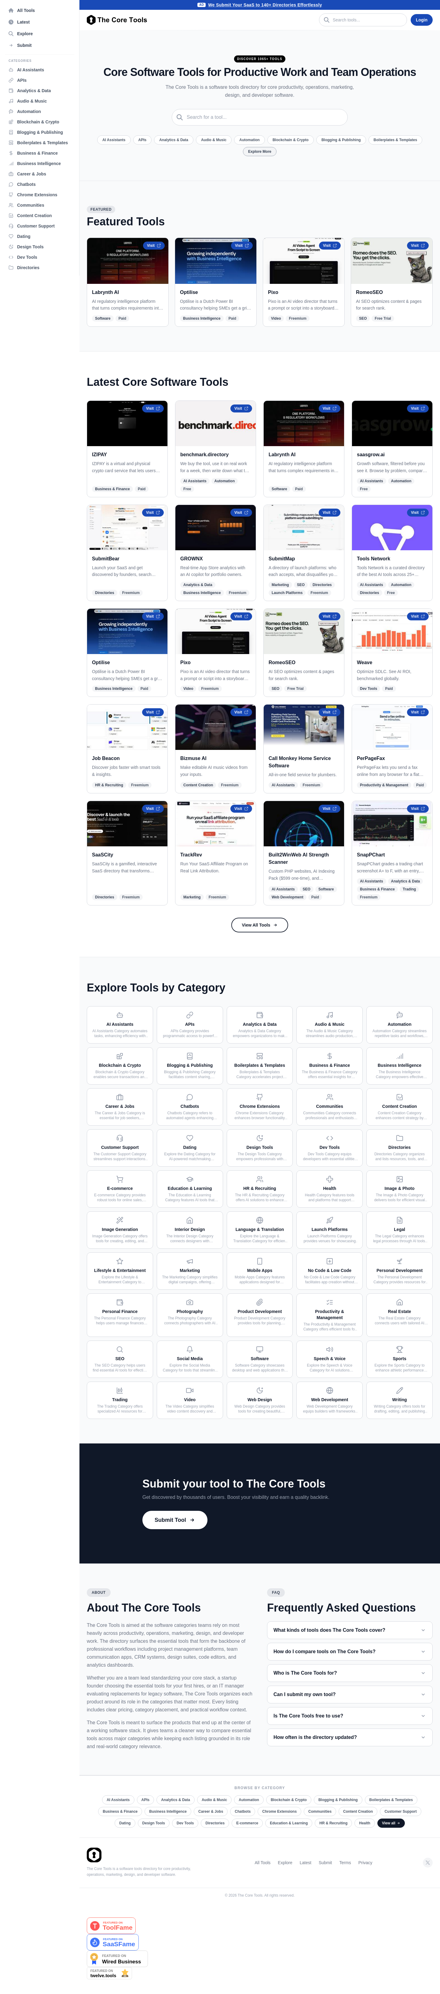Select the Explore magnifier icon in the sidebar
Screen dimensions: 440x1994
click(11, 34)
